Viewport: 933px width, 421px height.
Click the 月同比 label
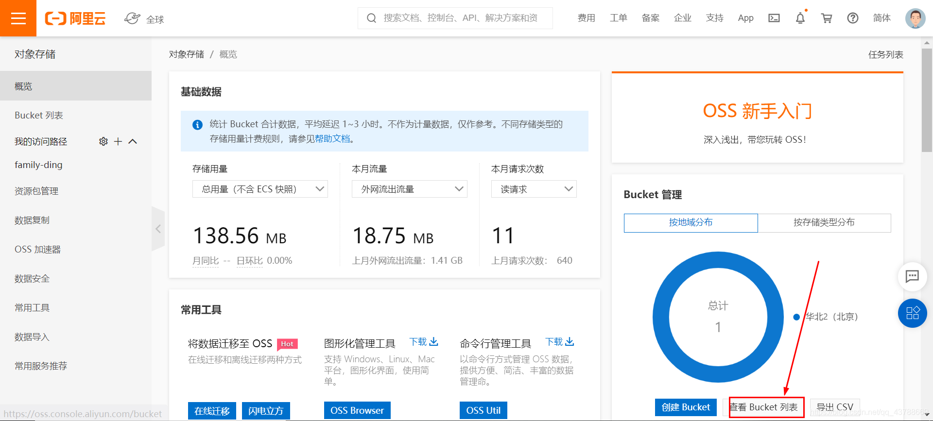click(206, 261)
